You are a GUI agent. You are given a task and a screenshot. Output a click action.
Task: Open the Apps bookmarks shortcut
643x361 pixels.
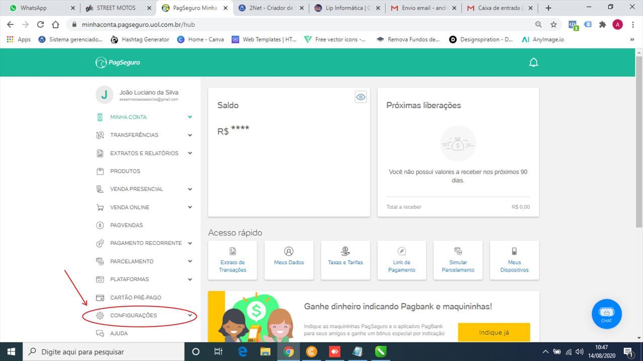[x=18, y=39]
